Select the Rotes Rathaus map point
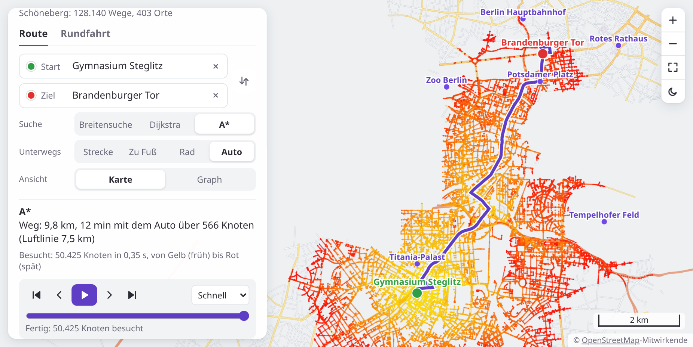The height and width of the screenshot is (347, 693). [x=618, y=46]
